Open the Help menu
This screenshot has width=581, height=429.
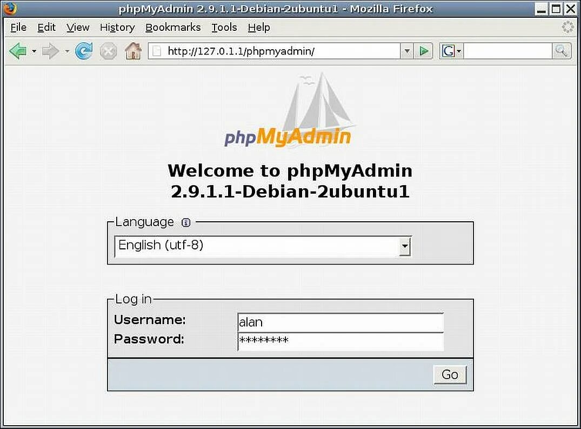coord(259,28)
